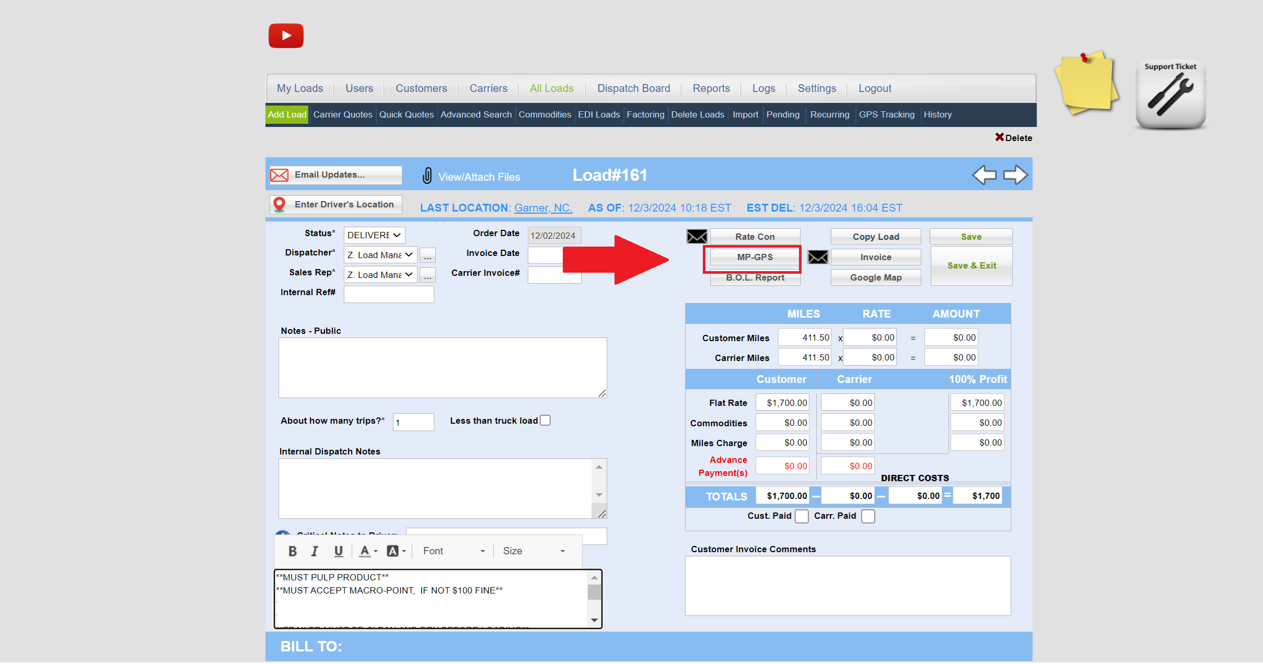Open the Dispatch Board menu
1263x664 pixels.
[633, 88]
